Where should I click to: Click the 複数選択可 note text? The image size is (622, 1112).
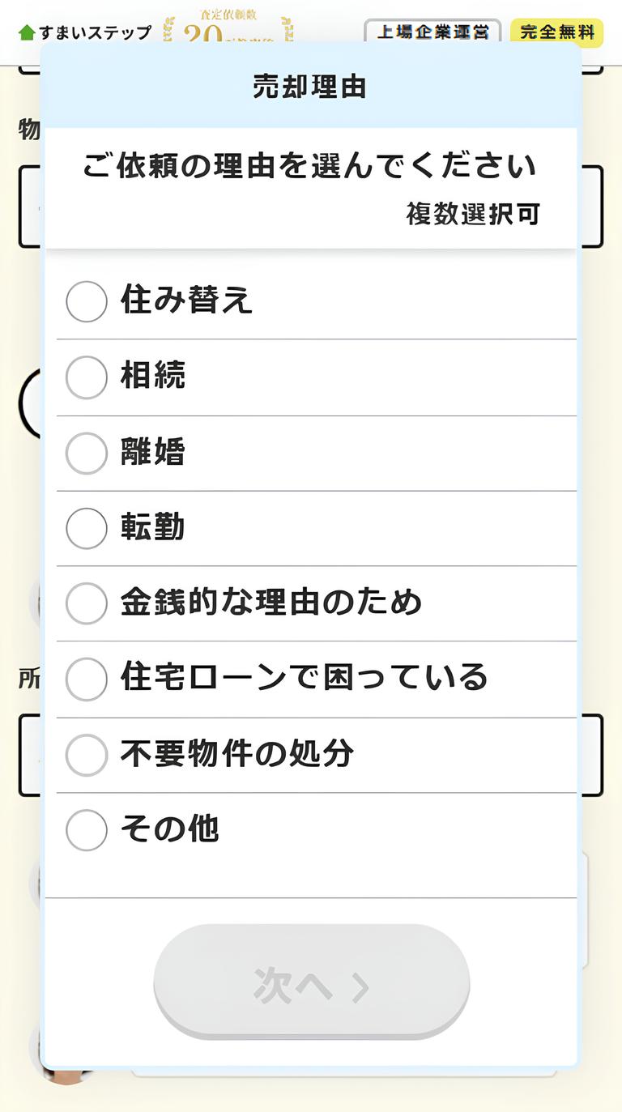(x=472, y=215)
